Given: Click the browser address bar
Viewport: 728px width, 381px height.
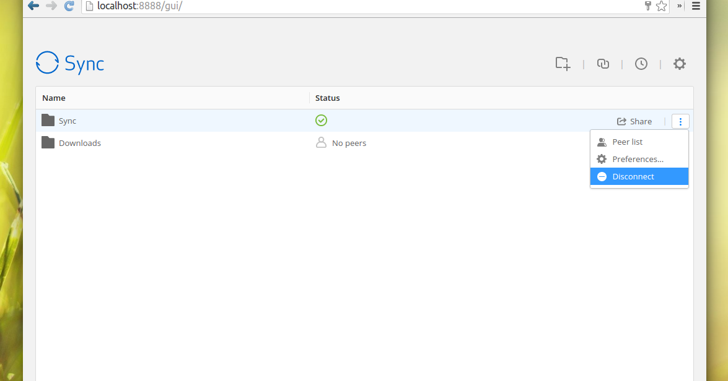Looking at the screenshot, I should coord(248,7).
